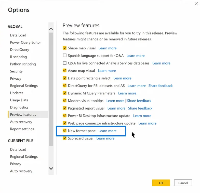
Task: Select Preview features in the sidebar
Action: (x=28, y=114)
